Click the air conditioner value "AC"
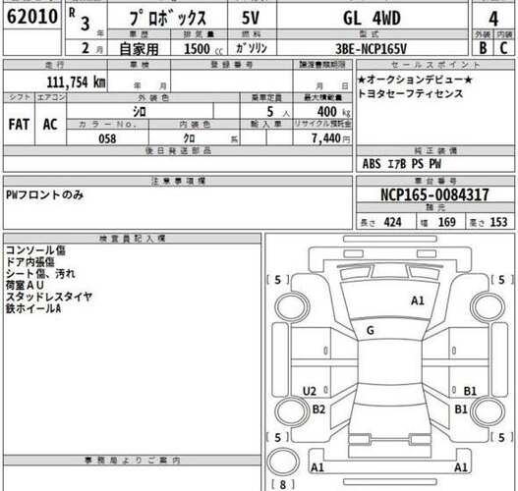This screenshot has height=491, width=518. coord(50,125)
